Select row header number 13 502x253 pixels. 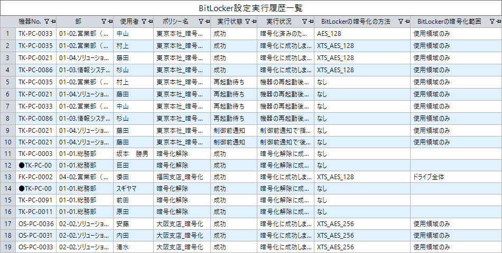(8, 177)
